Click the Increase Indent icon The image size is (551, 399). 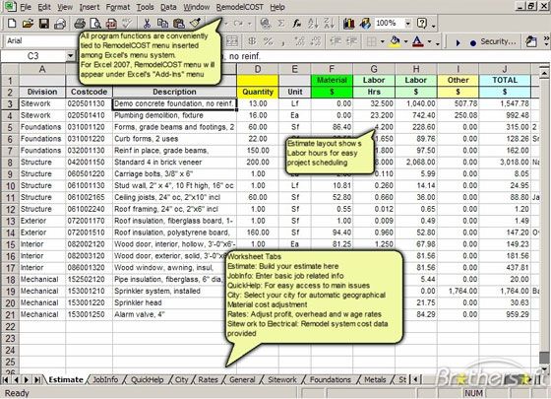coord(352,41)
